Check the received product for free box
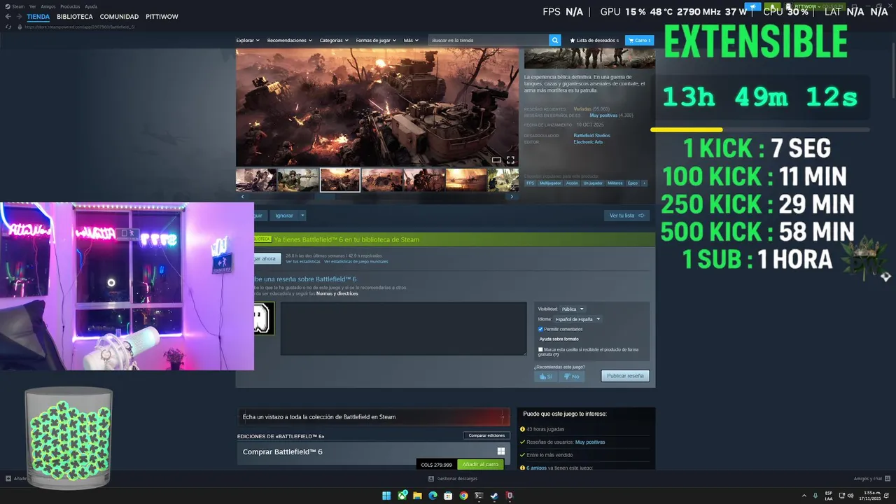This screenshot has height=504, width=896. [540, 349]
